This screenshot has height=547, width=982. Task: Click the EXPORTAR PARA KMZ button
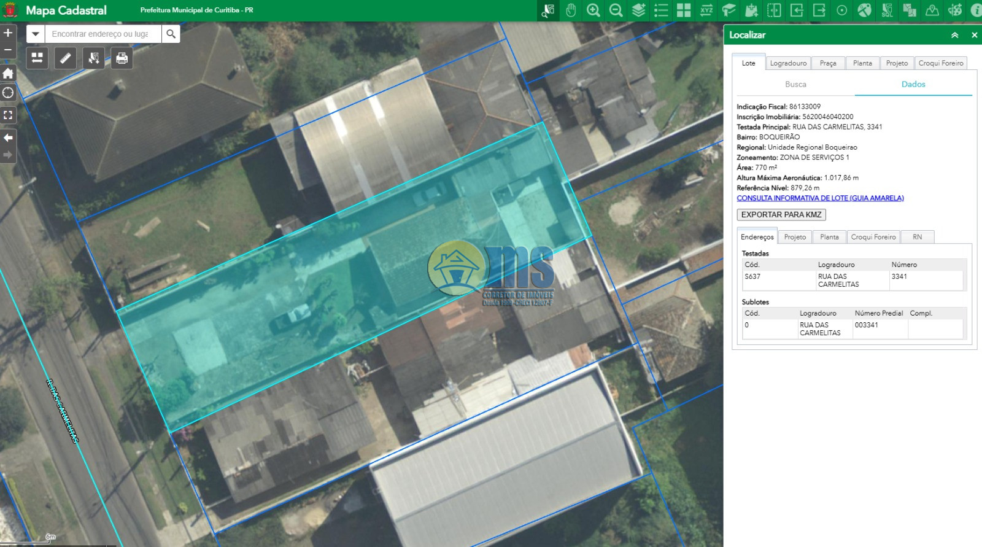pos(781,214)
